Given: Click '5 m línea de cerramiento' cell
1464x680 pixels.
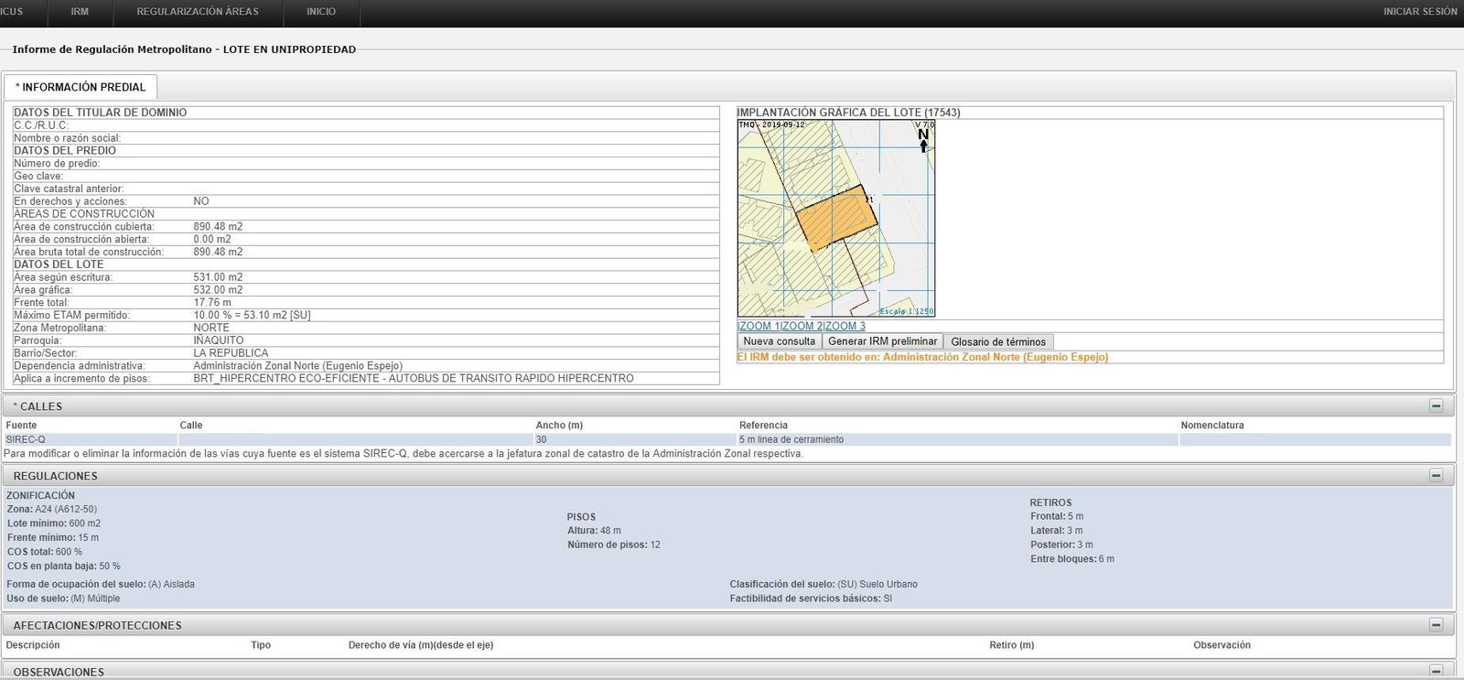Looking at the screenshot, I should coord(958,439).
